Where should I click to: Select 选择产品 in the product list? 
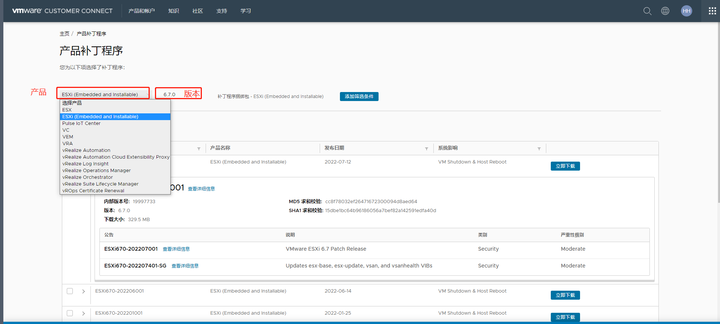(x=115, y=103)
